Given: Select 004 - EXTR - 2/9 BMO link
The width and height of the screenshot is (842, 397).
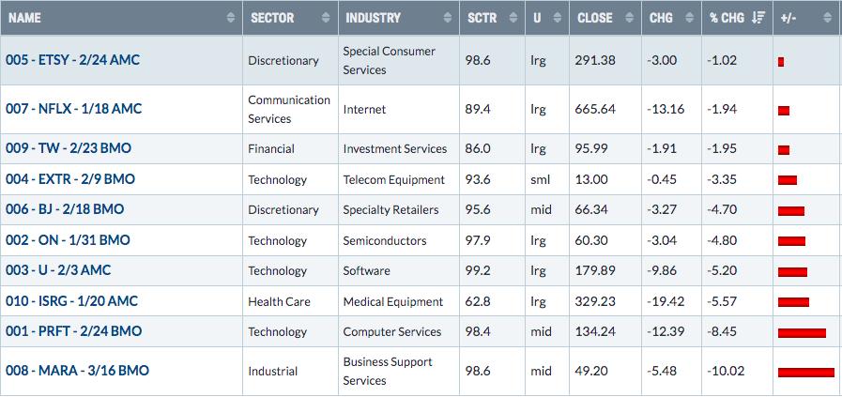Looking at the screenshot, I should (x=70, y=179).
